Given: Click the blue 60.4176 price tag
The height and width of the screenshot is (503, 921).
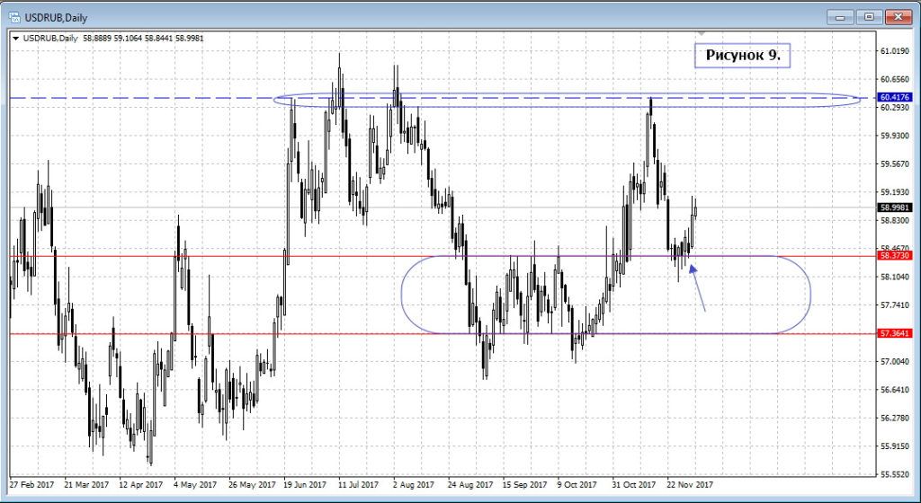Looking at the screenshot, I should coord(894,97).
